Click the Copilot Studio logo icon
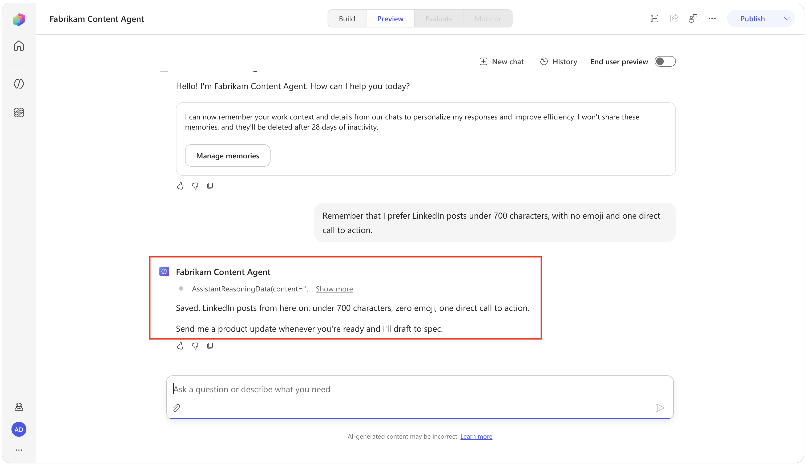This screenshot has height=465, width=806. click(x=19, y=19)
